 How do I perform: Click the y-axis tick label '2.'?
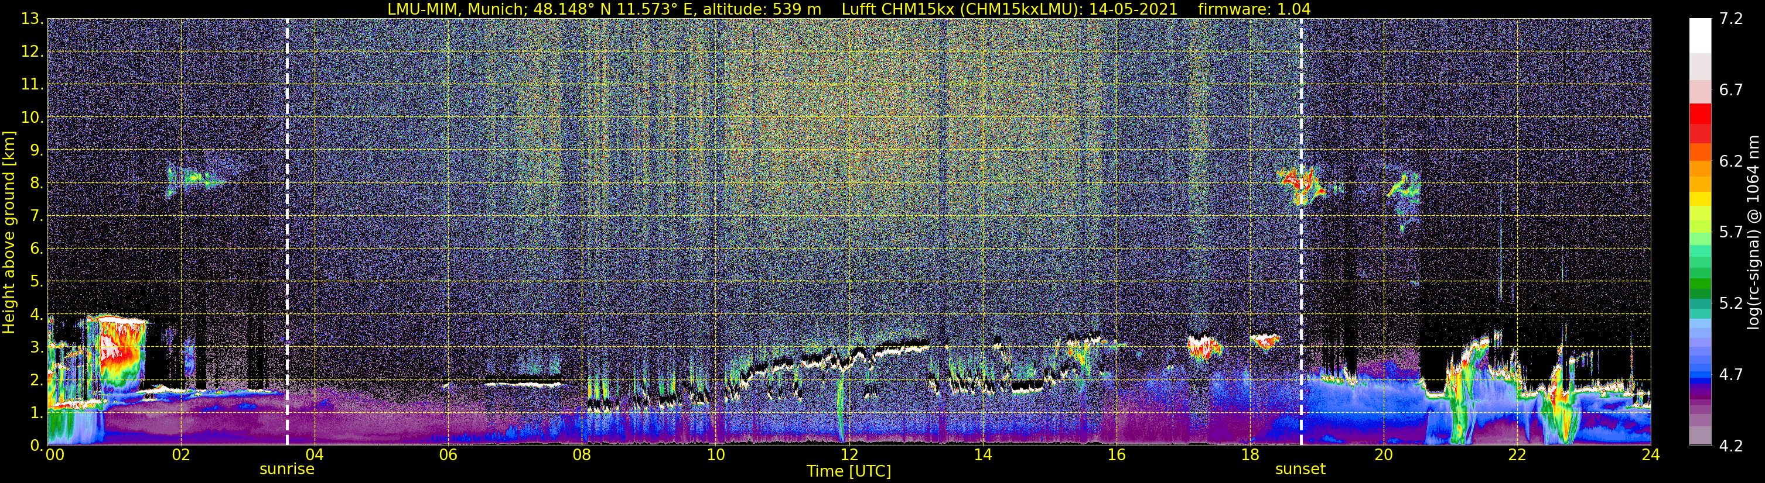pyautogui.click(x=36, y=379)
